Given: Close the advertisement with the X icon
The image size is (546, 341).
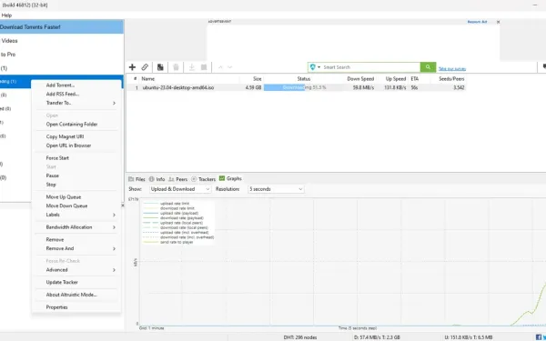Looking at the screenshot, I should coord(498,22).
